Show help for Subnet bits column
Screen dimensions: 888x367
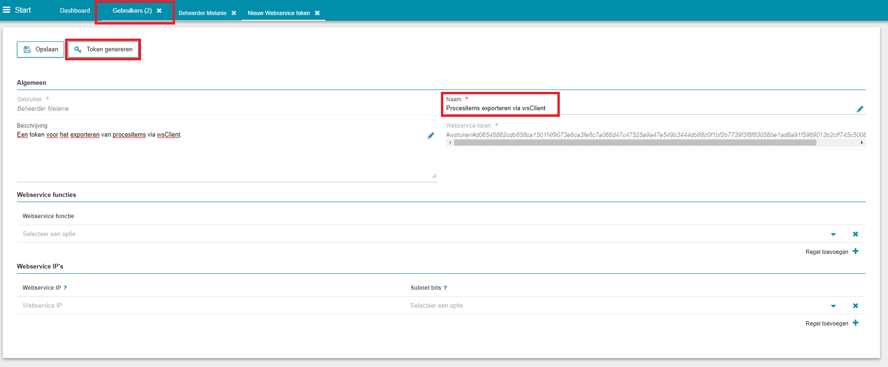(445, 288)
